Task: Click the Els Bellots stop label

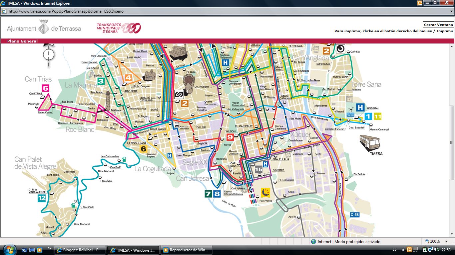Action: coord(359,174)
